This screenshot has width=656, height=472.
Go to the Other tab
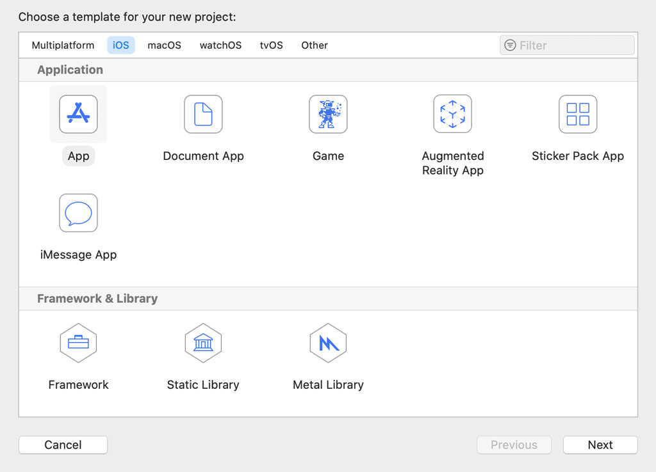click(x=315, y=45)
